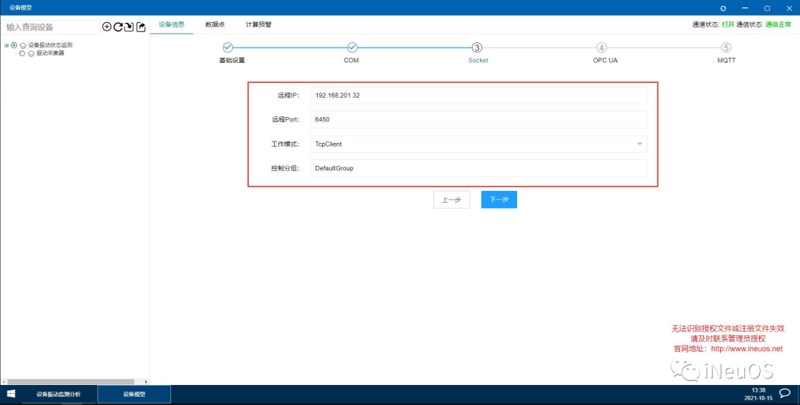Click the COM step checkmark circle
Image resolution: width=800 pixels, height=405 pixels.
[x=352, y=47]
